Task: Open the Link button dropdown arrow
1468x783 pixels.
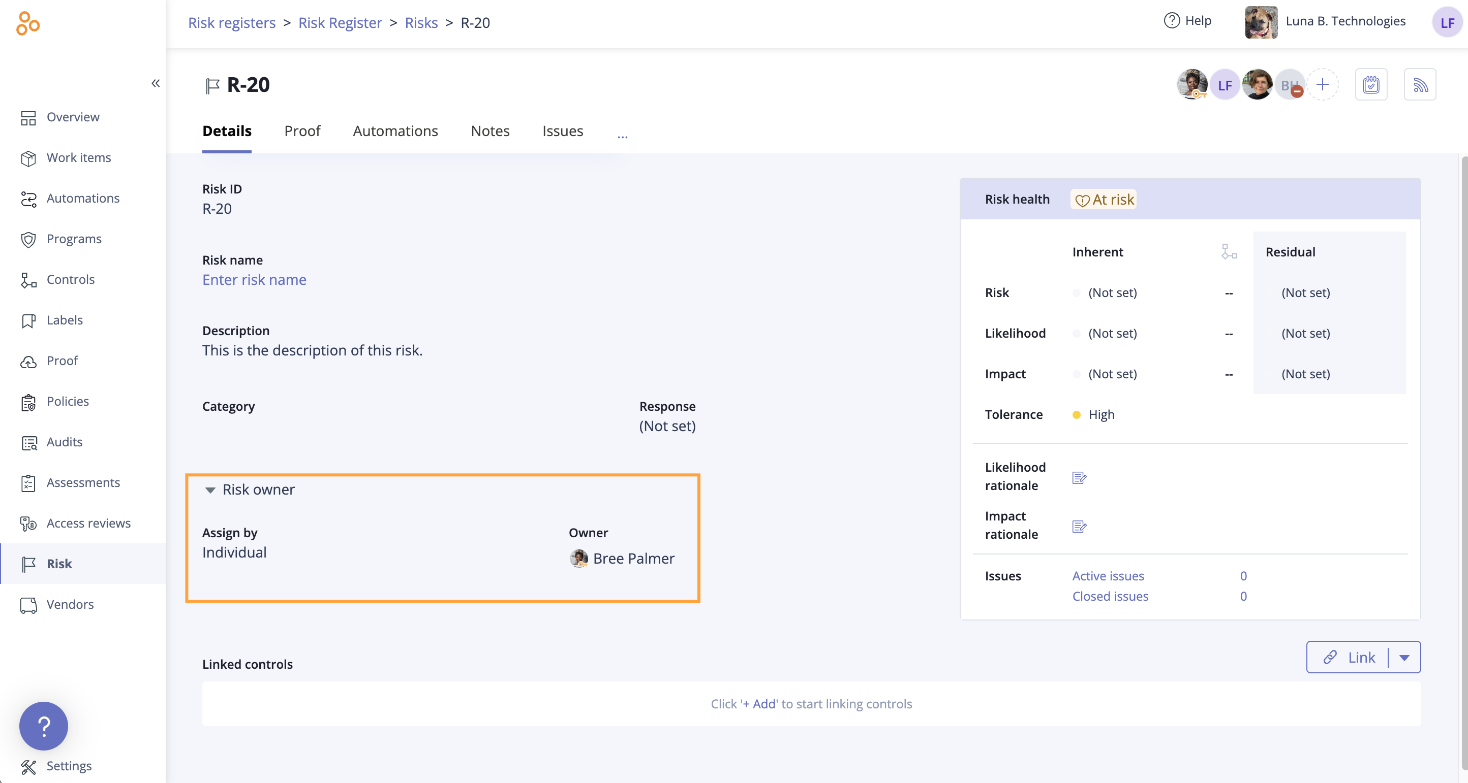Action: click(1404, 657)
